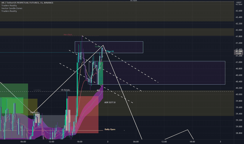Click the 42.200 price axis label

[239, 24]
